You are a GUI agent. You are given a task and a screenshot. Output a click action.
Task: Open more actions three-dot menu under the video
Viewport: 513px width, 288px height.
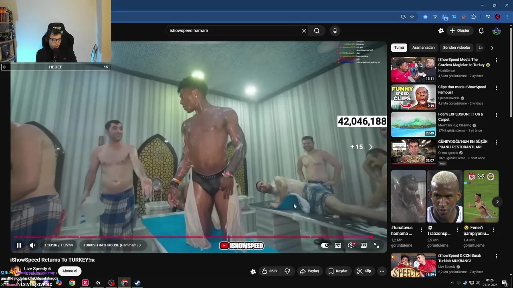382,271
